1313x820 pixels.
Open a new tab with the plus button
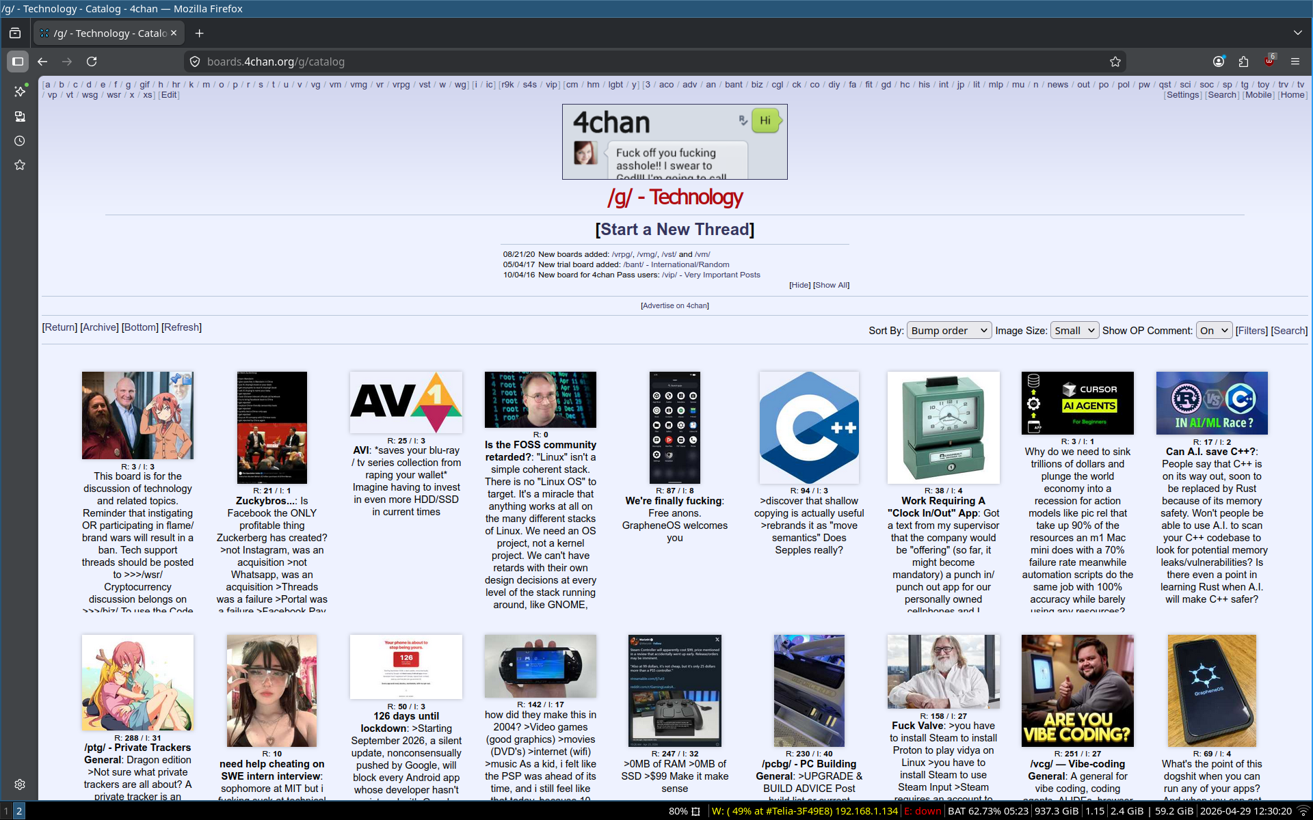pos(199,33)
